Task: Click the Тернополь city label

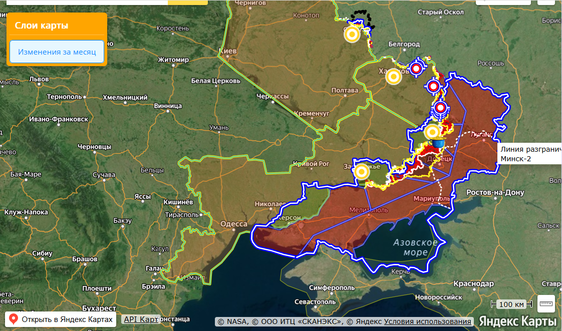Action: coord(64,97)
